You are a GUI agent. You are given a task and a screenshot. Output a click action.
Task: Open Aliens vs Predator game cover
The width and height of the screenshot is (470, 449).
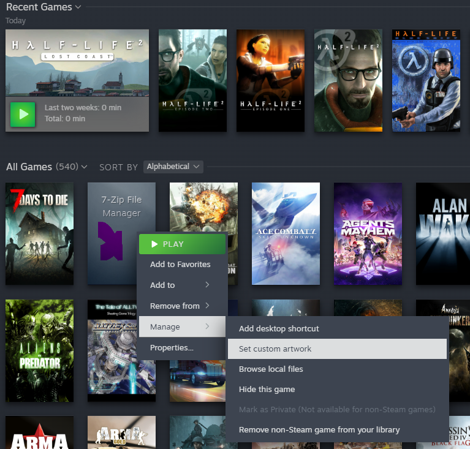pos(39,350)
